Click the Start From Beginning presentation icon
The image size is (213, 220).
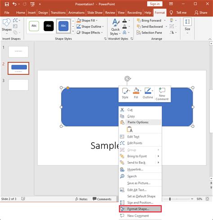(x=32, y=4)
